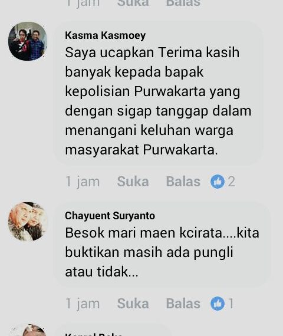
Task: Tap the 1 jam timestamp under Chayuent's comment
Action: click(x=83, y=304)
